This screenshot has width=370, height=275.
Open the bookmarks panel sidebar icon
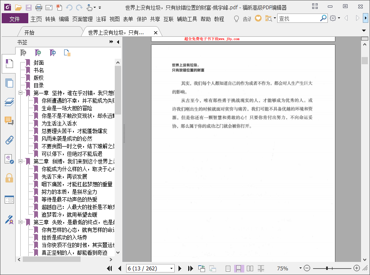(x=9, y=63)
